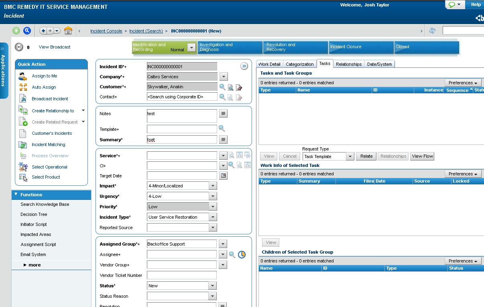Viewport: 484px width, 307px height.
Task: Click the blue search magnifier toolbar icon
Action: click(27, 30)
